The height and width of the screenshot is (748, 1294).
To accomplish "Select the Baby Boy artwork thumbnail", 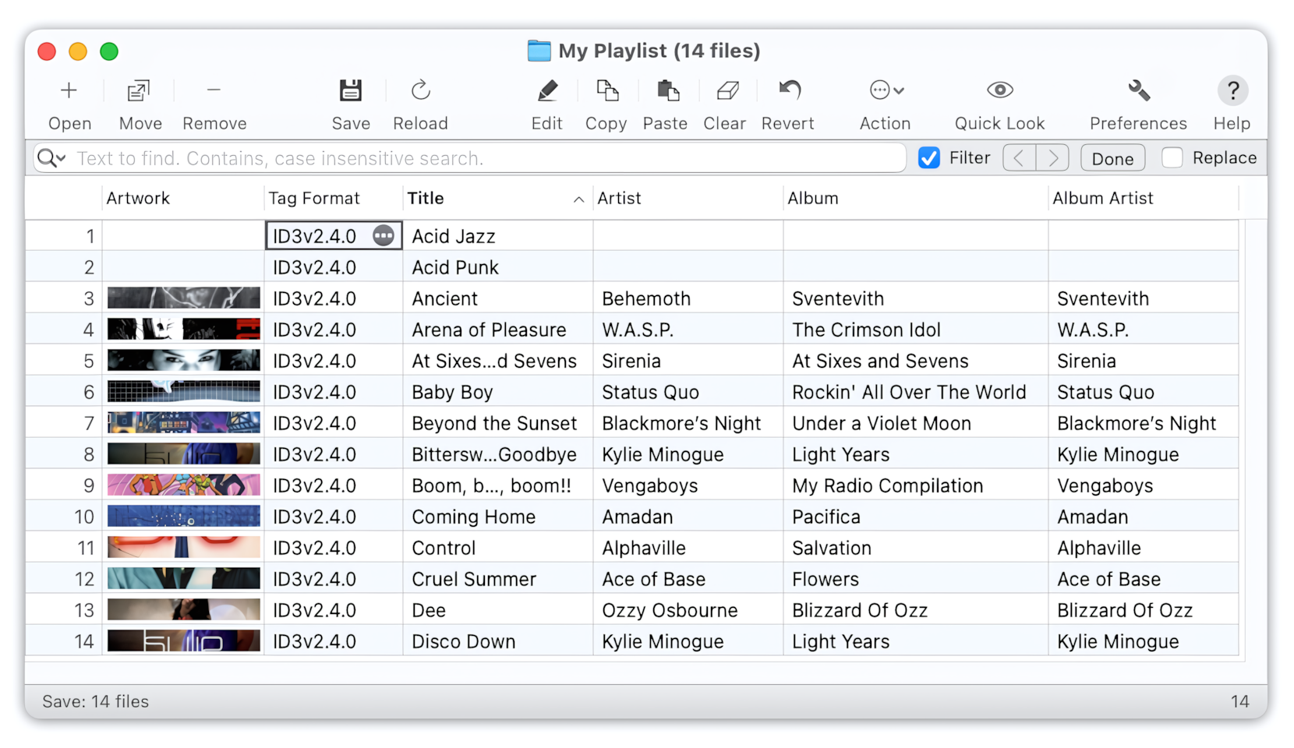I will (183, 391).
